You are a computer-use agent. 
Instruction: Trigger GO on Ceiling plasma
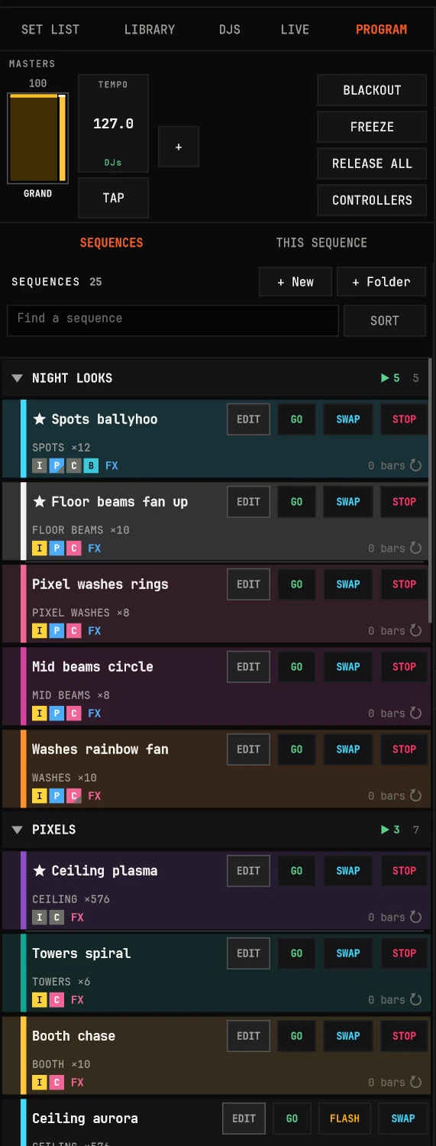[296, 871]
